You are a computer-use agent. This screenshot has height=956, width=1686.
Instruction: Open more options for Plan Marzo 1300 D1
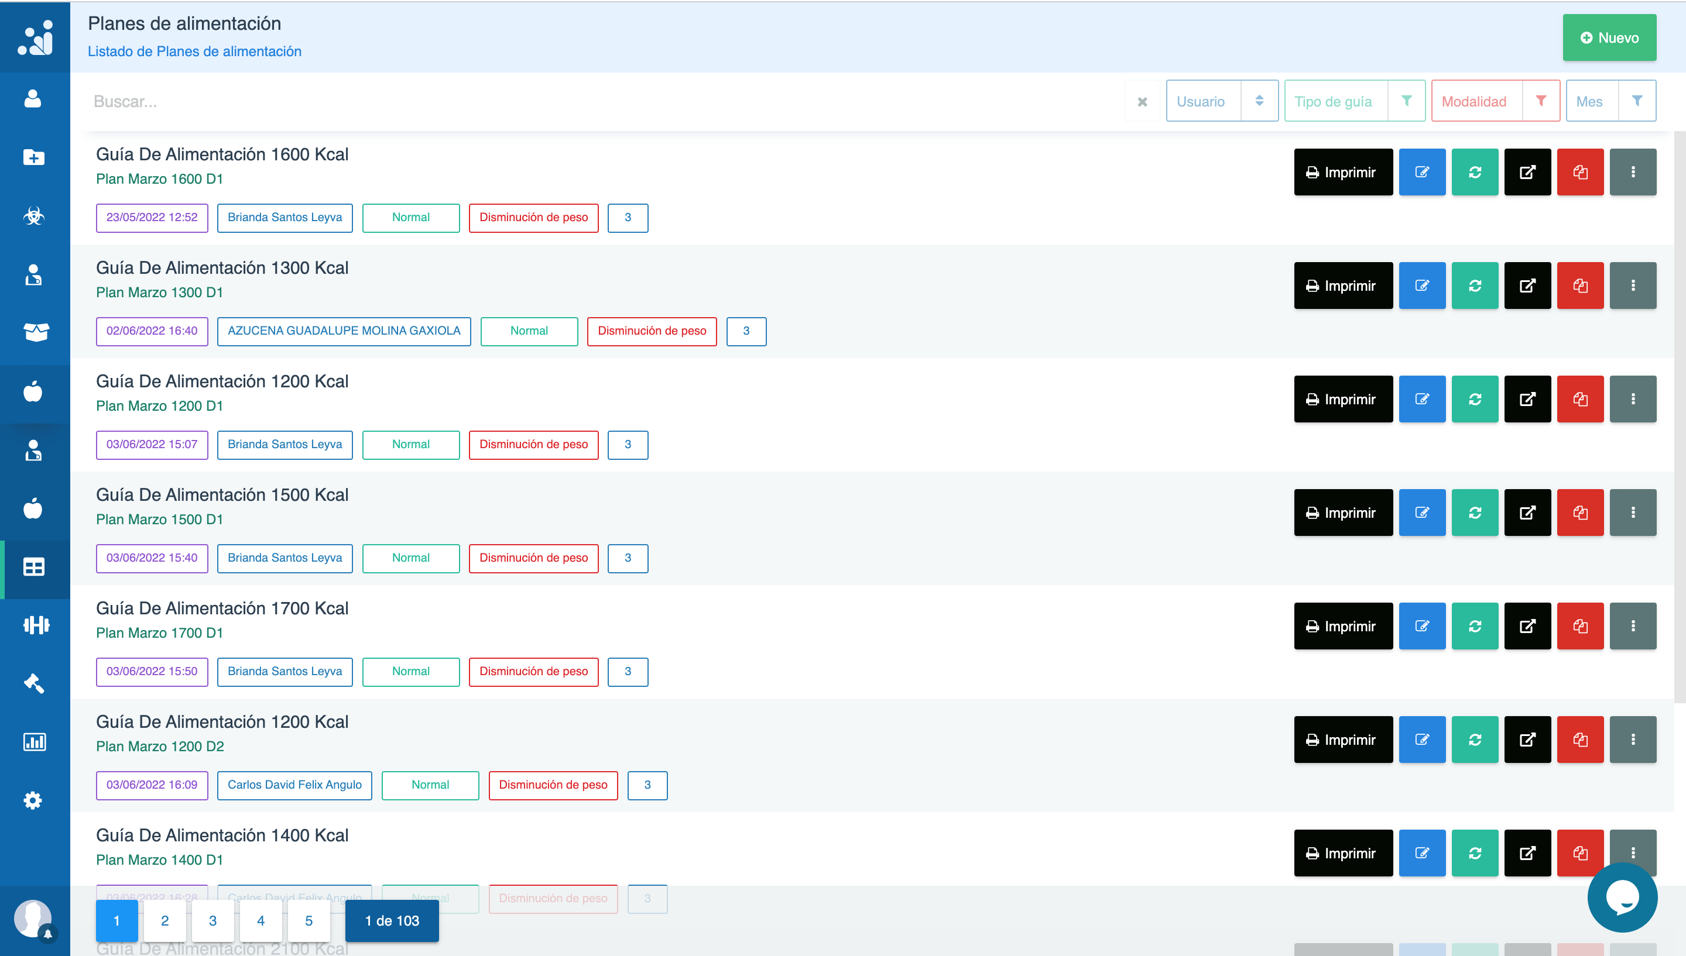(1633, 286)
